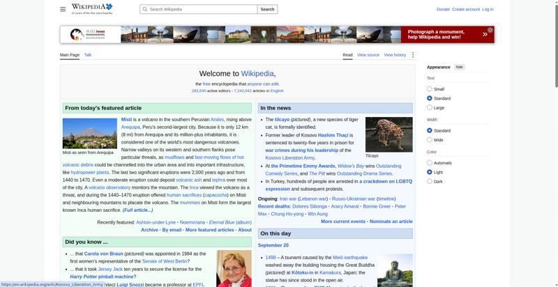
Task: Open the hamburger main menu icon
Action: click(63, 9)
